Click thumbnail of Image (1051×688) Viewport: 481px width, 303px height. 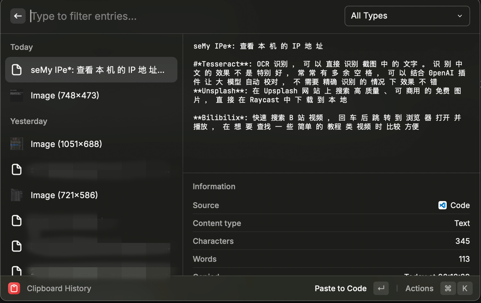[17, 144]
